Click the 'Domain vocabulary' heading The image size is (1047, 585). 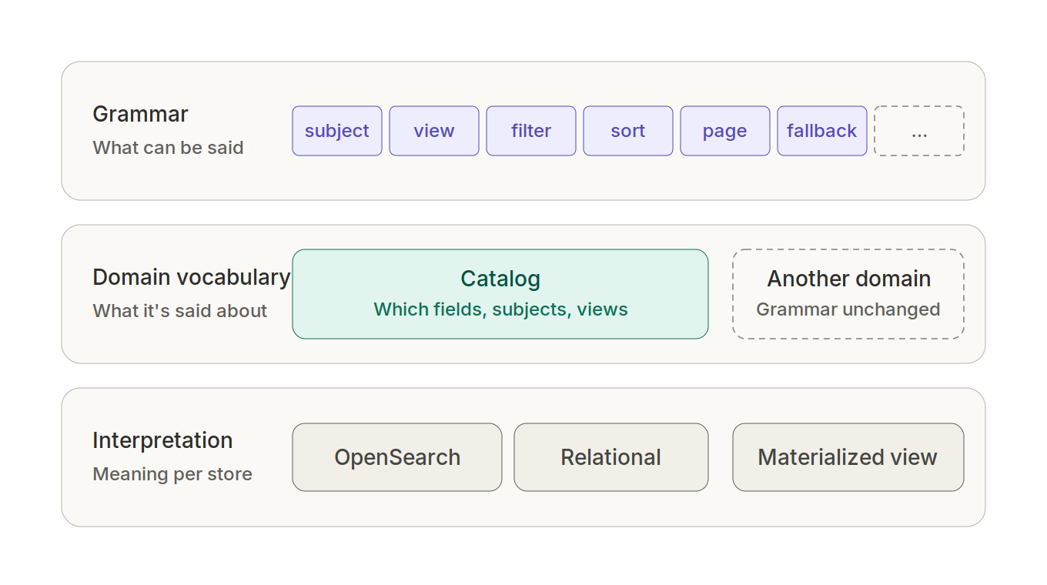pyautogui.click(x=192, y=277)
